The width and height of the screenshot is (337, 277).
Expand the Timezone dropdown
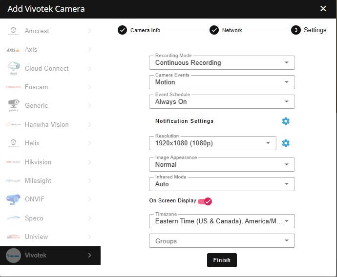tap(222, 221)
